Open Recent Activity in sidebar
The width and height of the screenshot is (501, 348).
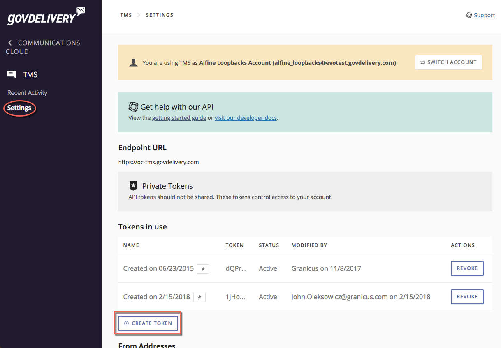27,93
